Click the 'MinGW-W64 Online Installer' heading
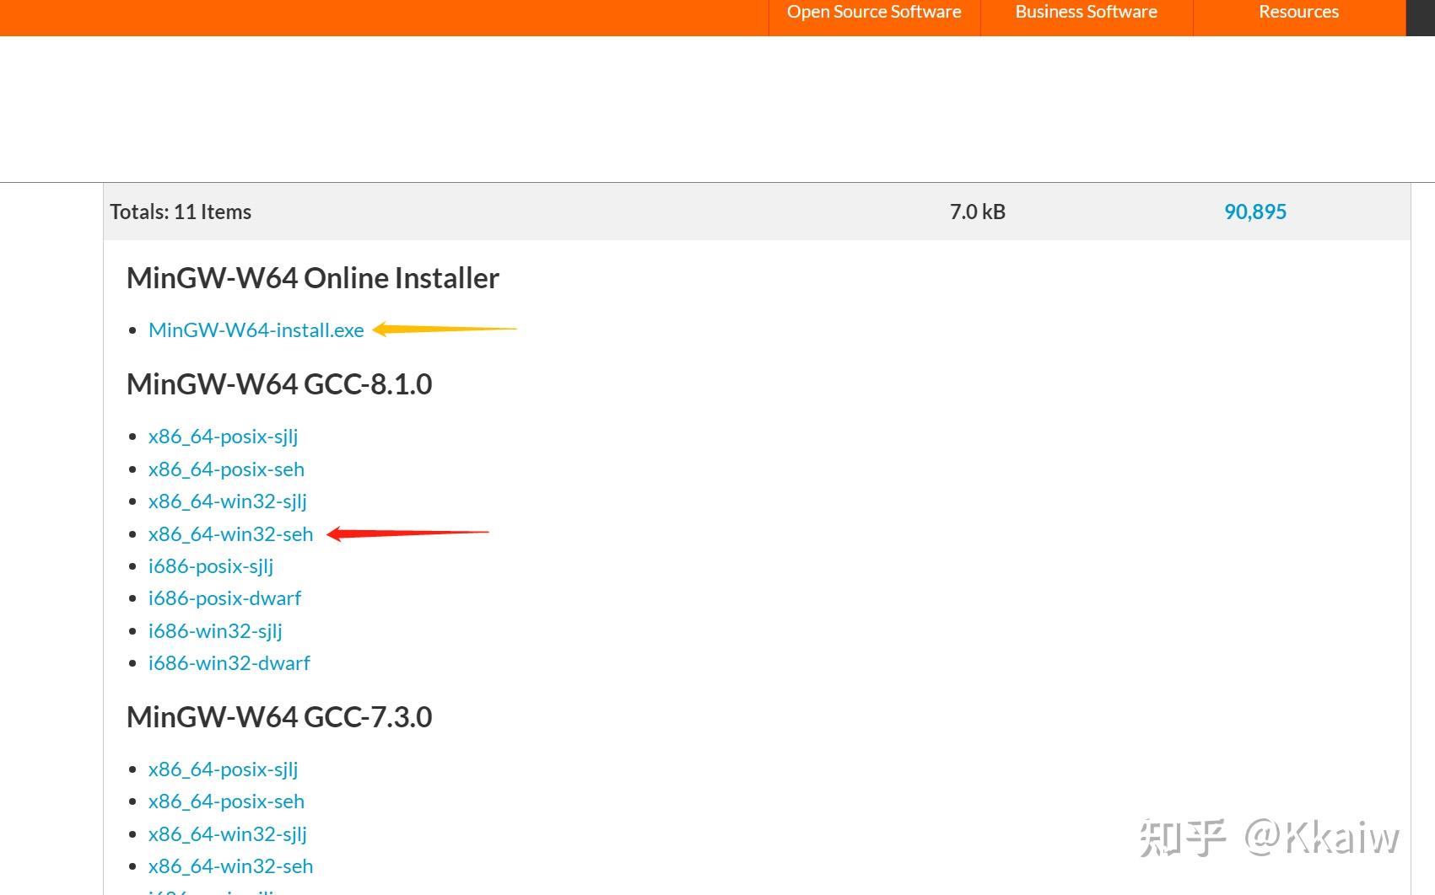Viewport: 1435px width, 895px height. pos(313,278)
